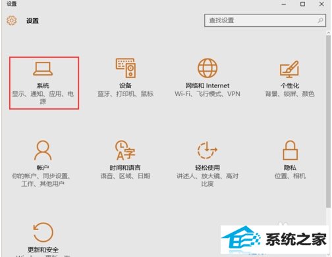
Task: Open the 帐户 person icon
Action: [43, 151]
